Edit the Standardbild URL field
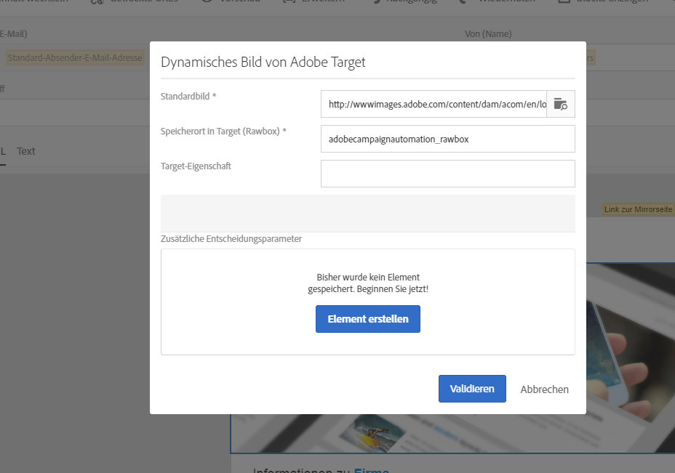675x473 pixels. [x=434, y=104]
